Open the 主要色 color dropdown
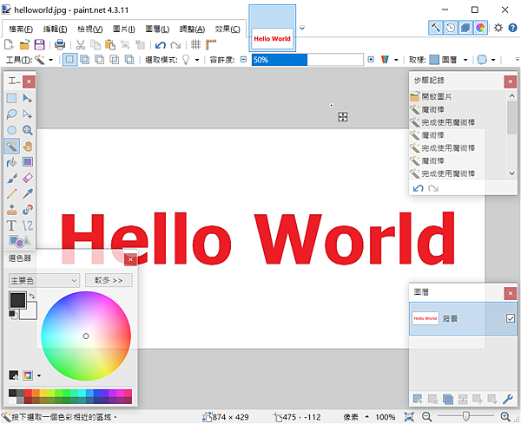Image resolution: width=521 pixels, height=424 pixels. tap(43, 280)
